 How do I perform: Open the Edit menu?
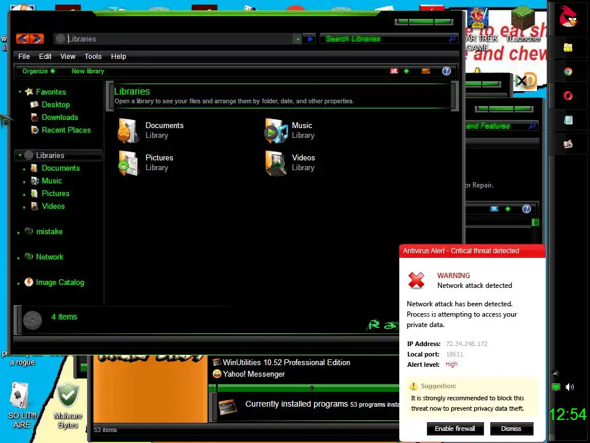pyautogui.click(x=45, y=56)
